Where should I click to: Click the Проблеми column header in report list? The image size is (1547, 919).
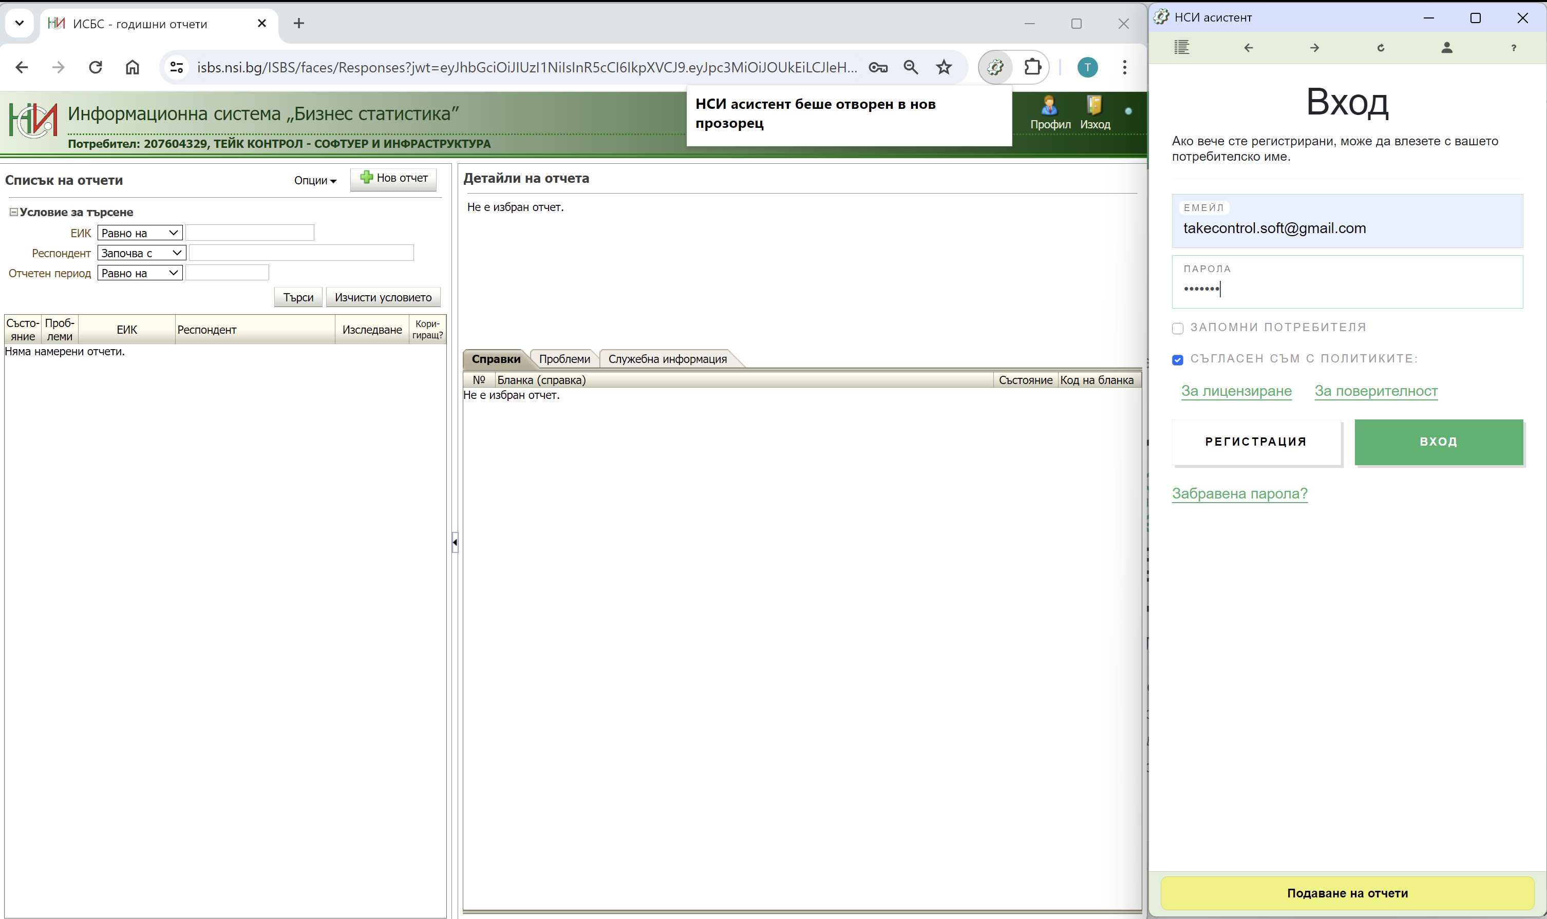[x=60, y=330]
